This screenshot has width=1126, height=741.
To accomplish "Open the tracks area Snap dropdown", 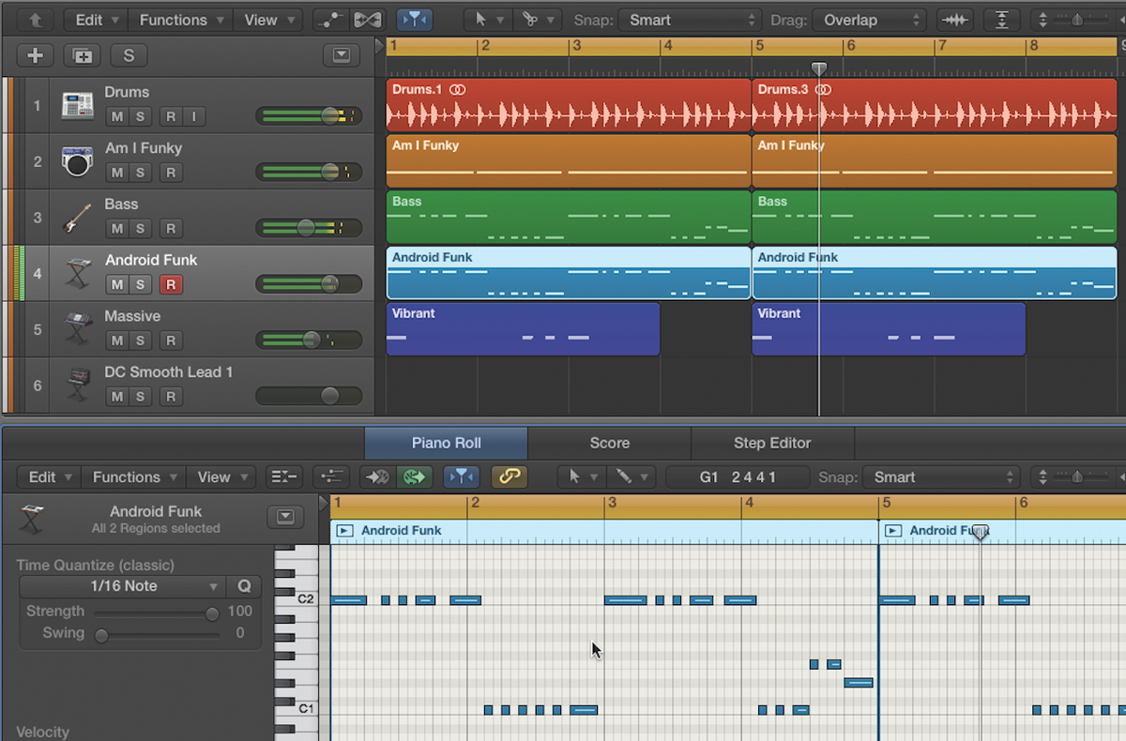I will (689, 20).
